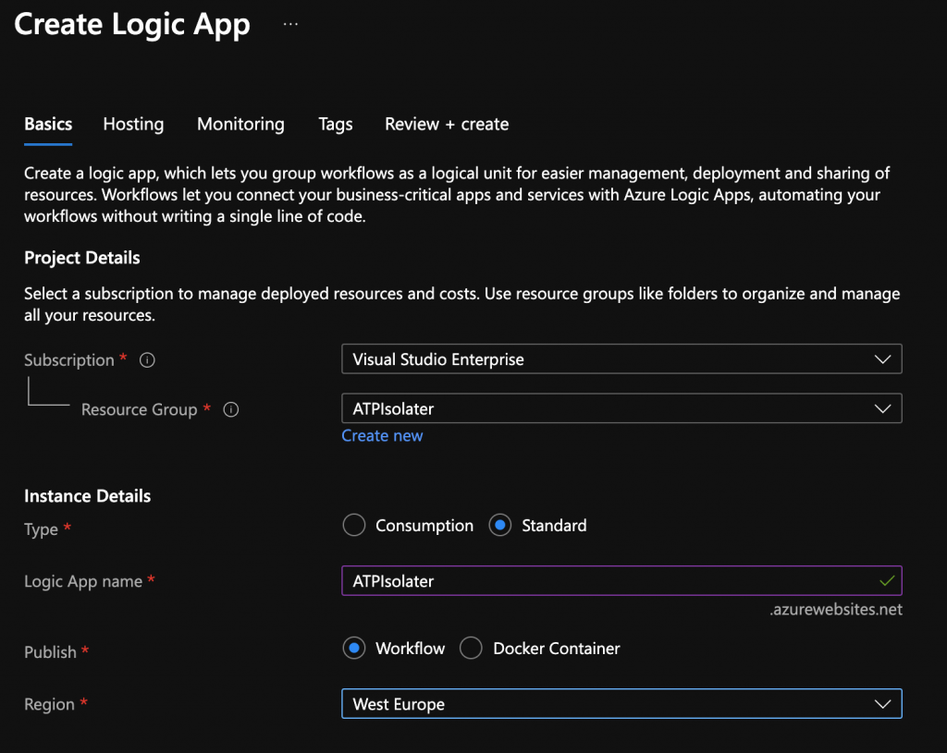Click the Region dropdown chevron arrow

[x=883, y=704]
